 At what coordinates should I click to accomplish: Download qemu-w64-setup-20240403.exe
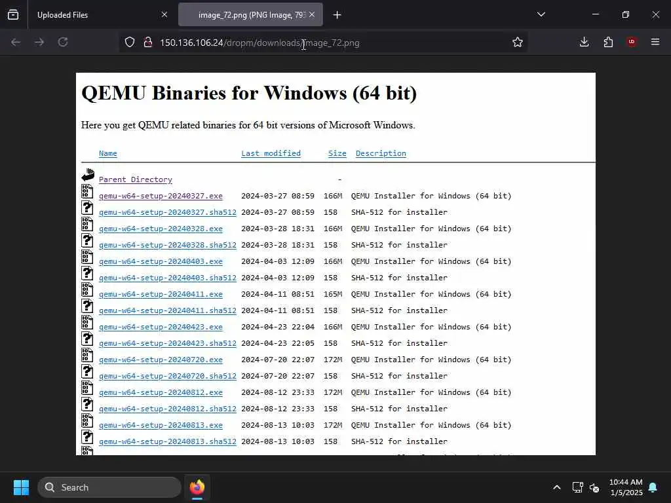(x=161, y=261)
